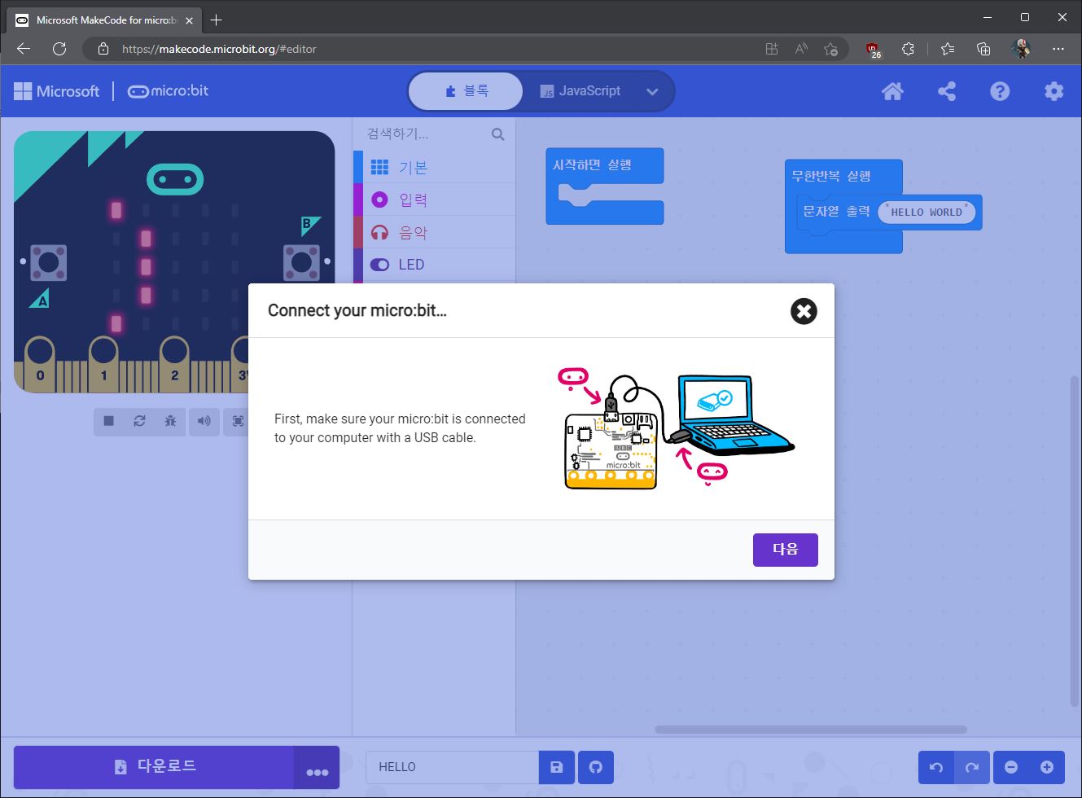Viewport: 1082px width, 798px height.
Task: Click the 다운로드 download button
Action: coord(154,767)
